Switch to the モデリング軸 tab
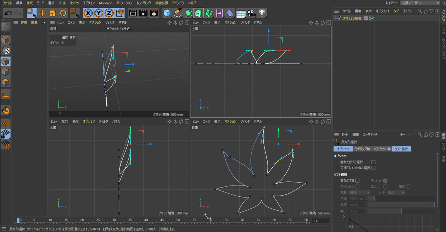 (362, 149)
